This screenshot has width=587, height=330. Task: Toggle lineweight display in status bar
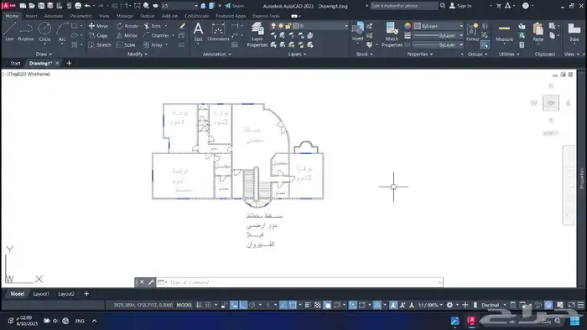point(308,305)
